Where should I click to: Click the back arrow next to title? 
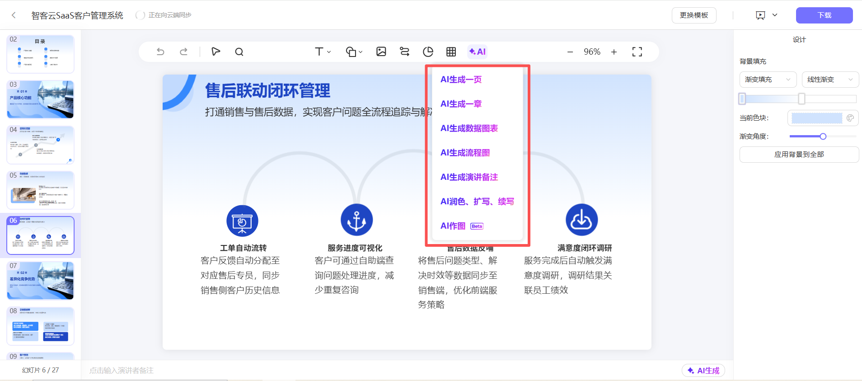pos(14,15)
